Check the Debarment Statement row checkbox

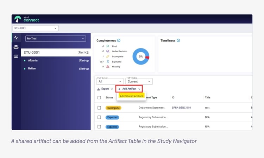tap(99, 108)
